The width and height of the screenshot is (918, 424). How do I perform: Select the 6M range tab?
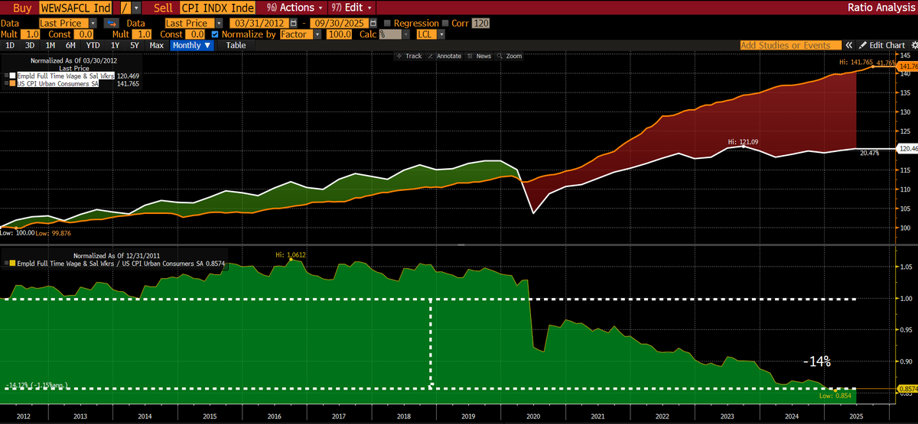[x=70, y=45]
